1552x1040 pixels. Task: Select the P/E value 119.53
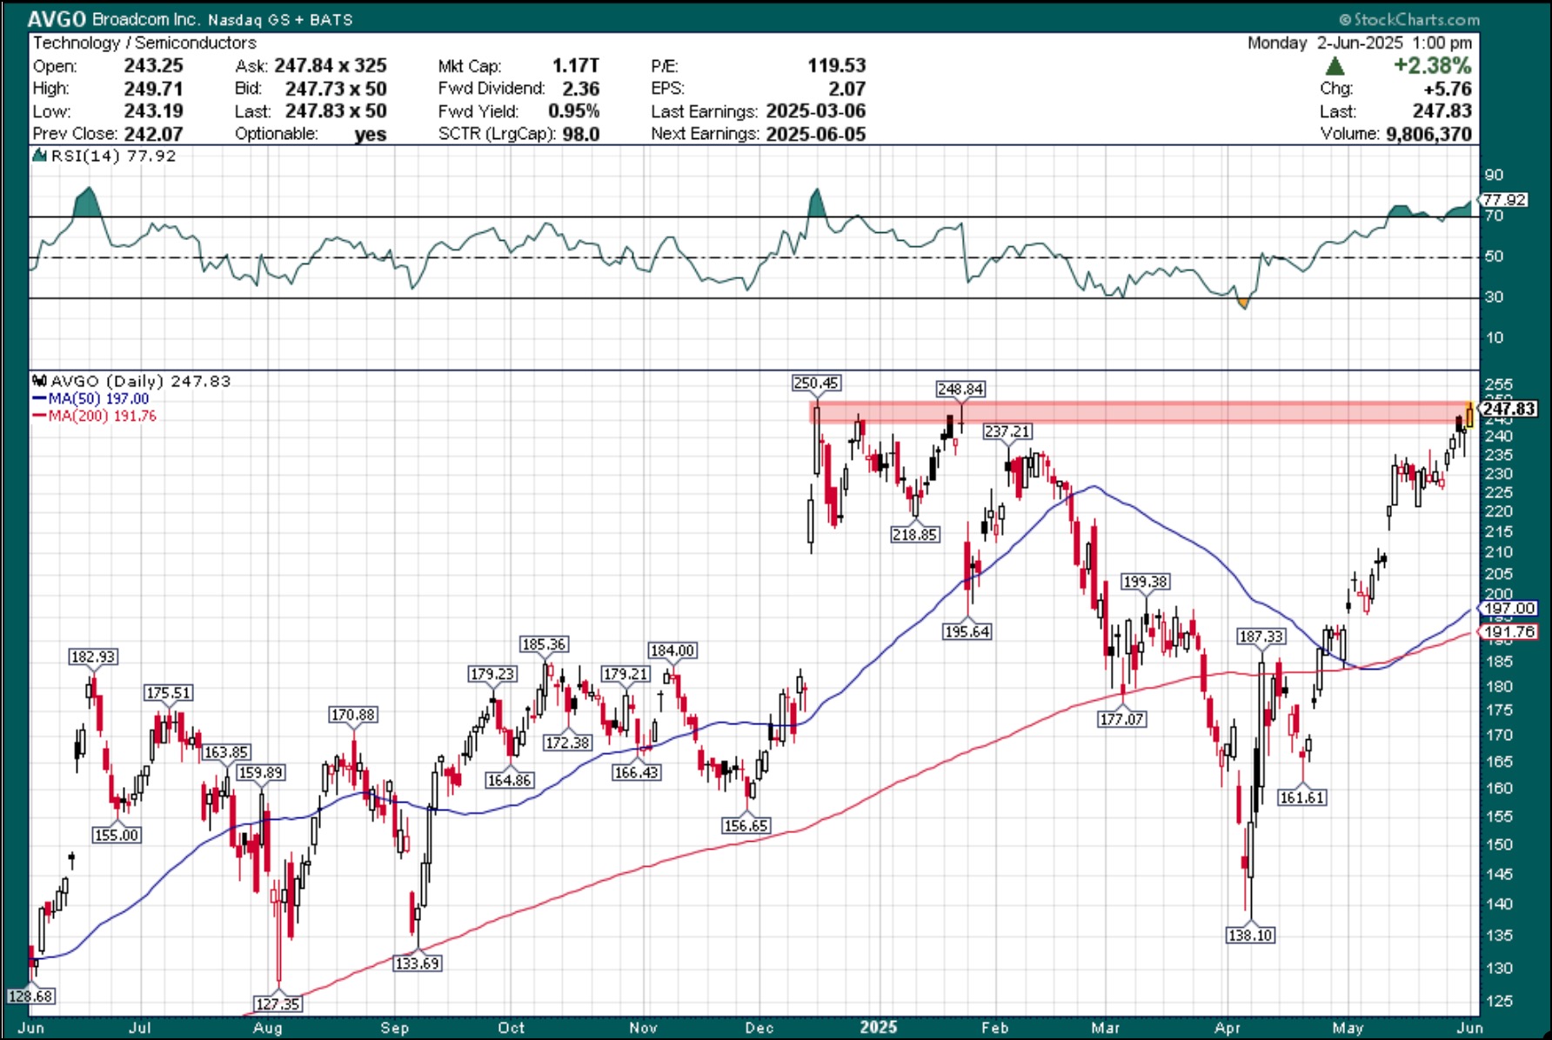[x=837, y=65]
